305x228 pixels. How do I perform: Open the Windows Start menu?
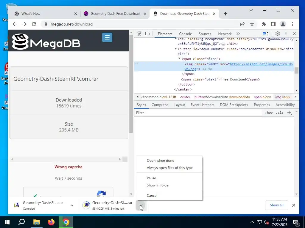[x=7, y=222]
